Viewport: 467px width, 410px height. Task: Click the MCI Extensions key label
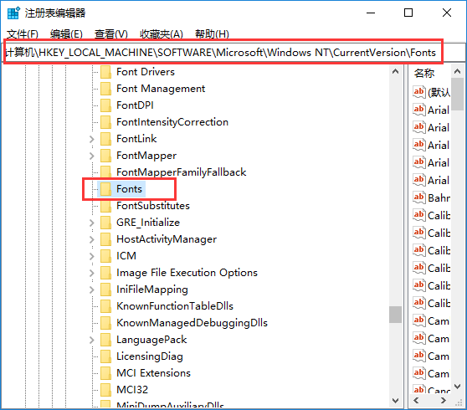153,373
